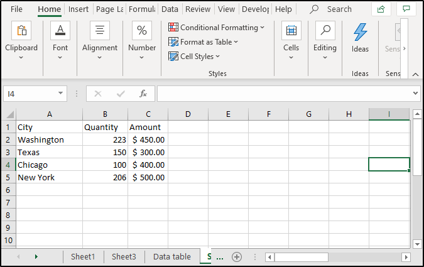424x267 pixels.
Task: Select the cell containing 150
Action: (105, 152)
